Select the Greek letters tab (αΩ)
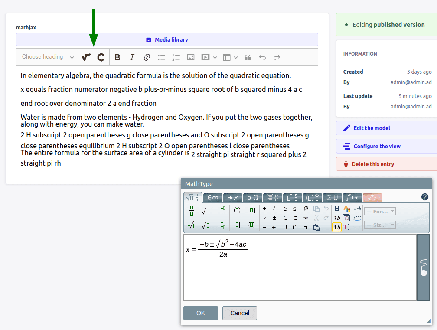Viewport: 437px width, 330px height. click(x=253, y=198)
